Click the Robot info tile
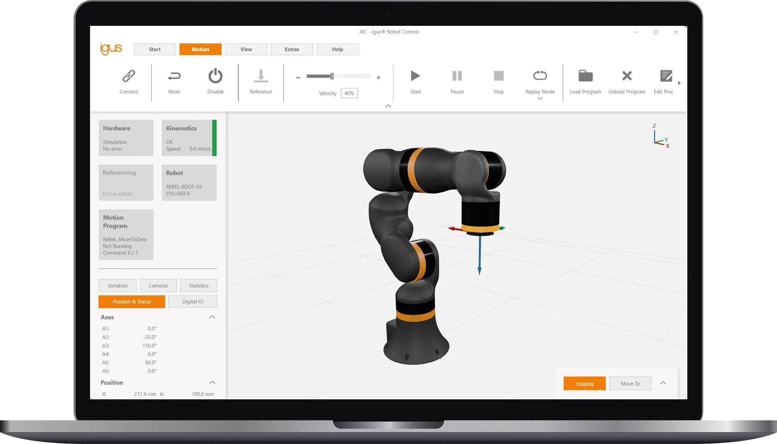This screenshot has height=444, width=777. [189, 183]
